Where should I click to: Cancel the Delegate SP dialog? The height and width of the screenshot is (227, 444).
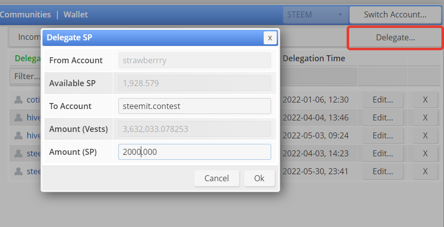pos(217,178)
